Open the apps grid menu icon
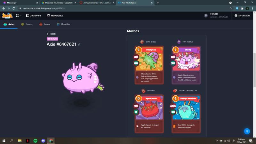 tap(17, 15)
